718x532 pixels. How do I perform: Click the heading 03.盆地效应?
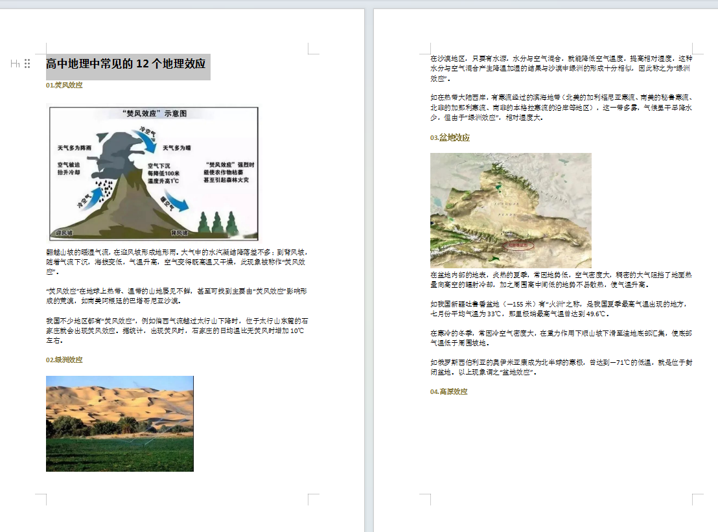(x=450, y=138)
